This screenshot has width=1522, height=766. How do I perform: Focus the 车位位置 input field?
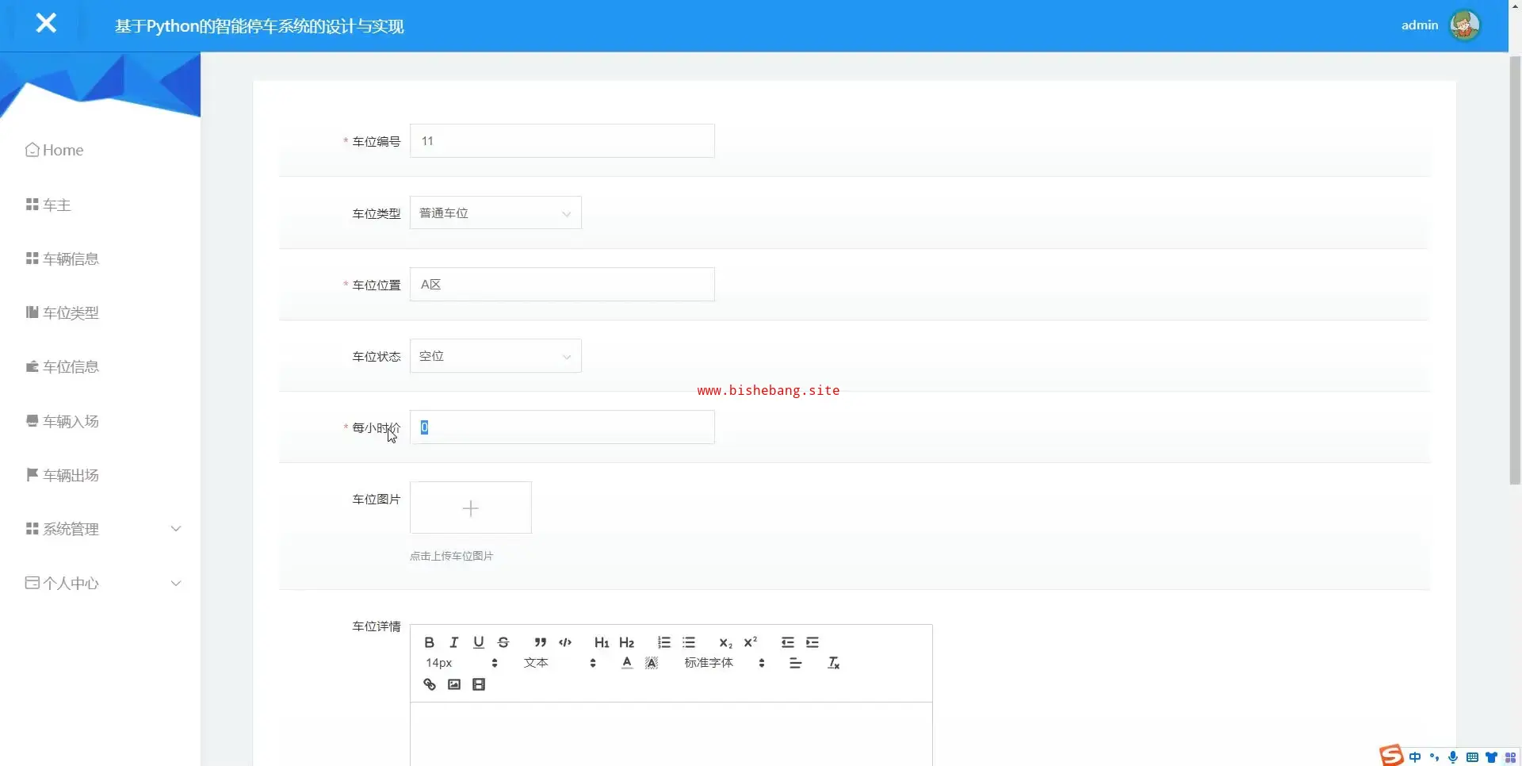(x=562, y=284)
